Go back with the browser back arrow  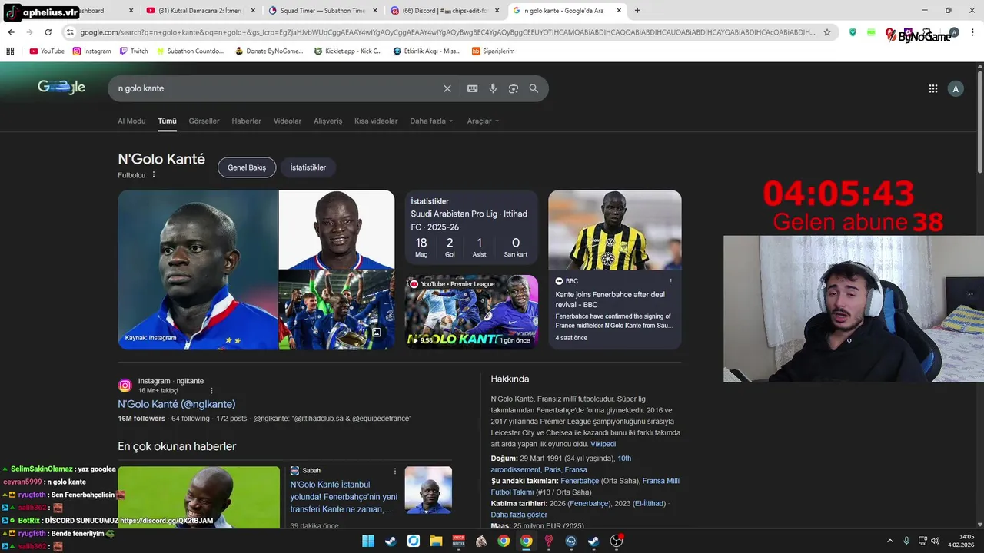tap(12, 32)
